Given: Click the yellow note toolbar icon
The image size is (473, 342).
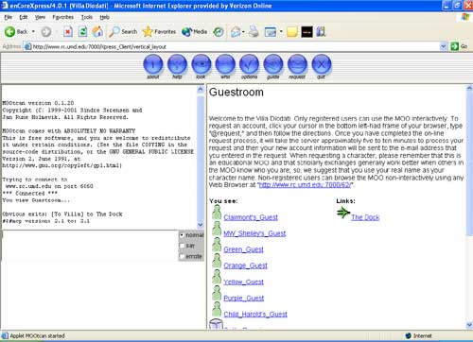Looking at the screenshot, I should tap(292, 32).
